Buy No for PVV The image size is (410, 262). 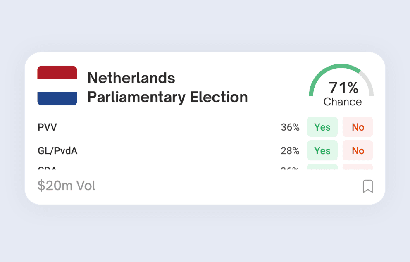[358, 127]
